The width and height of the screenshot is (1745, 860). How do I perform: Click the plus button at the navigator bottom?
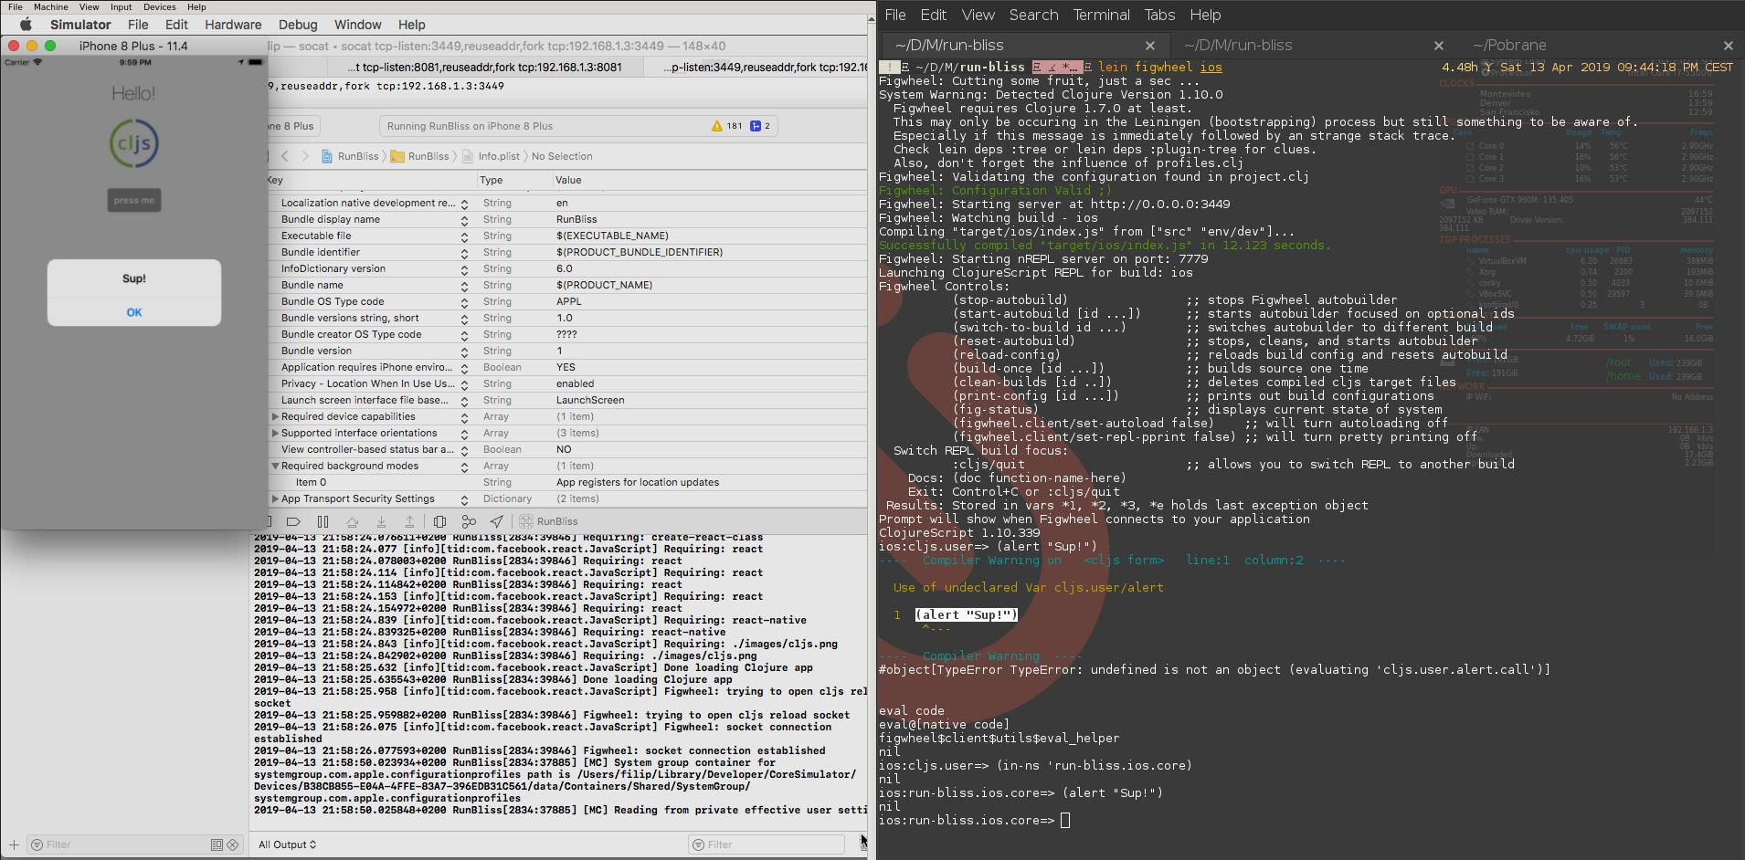14,844
